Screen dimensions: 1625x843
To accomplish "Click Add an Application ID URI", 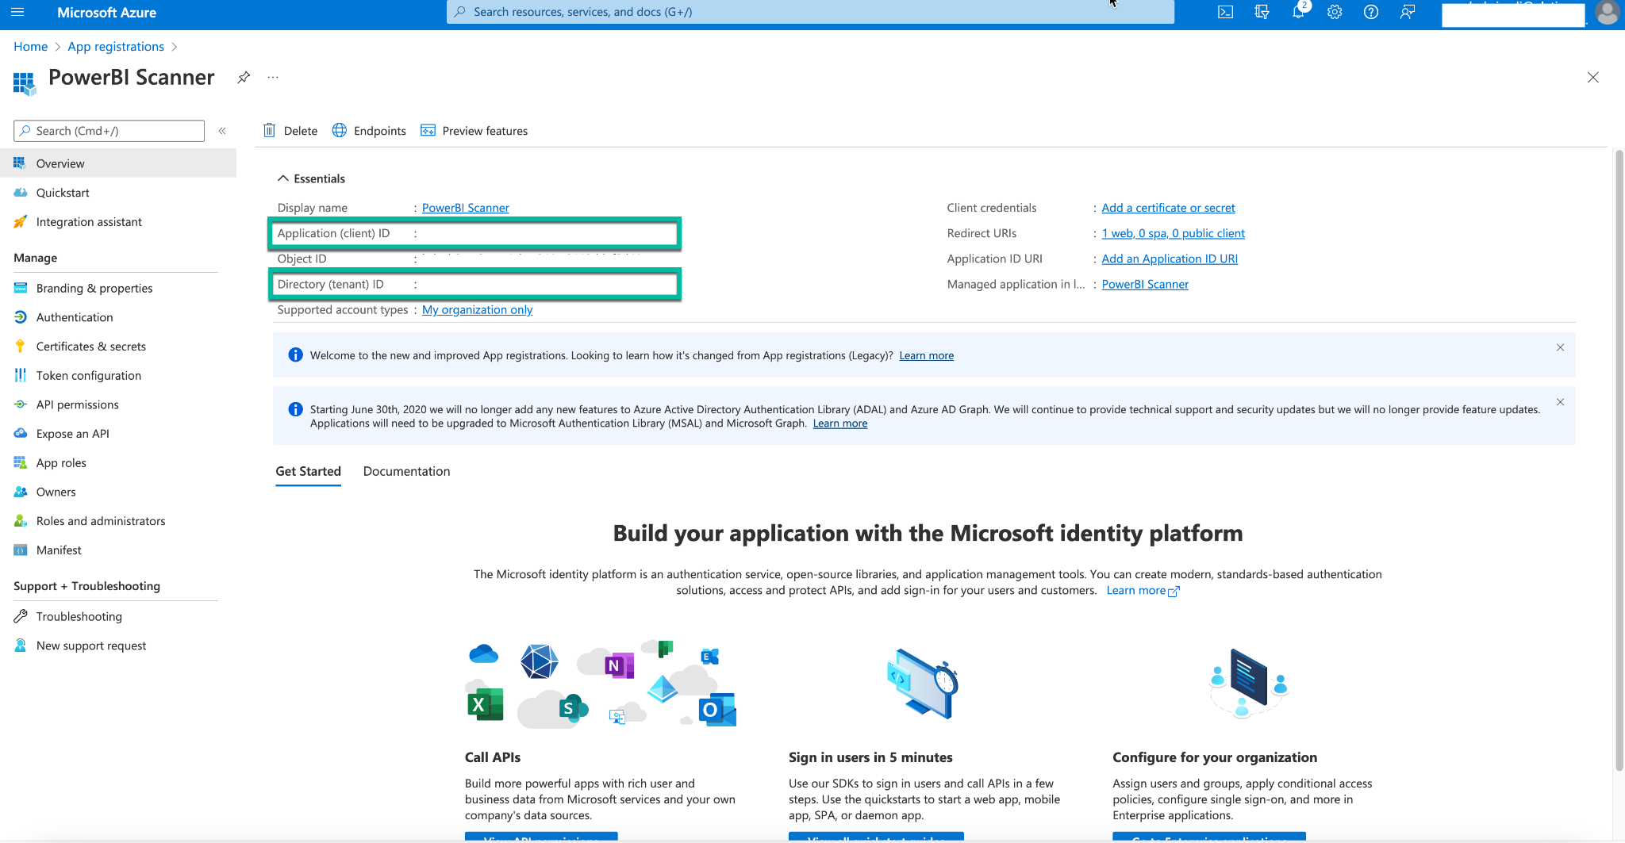I will click(x=1170, y=259).
